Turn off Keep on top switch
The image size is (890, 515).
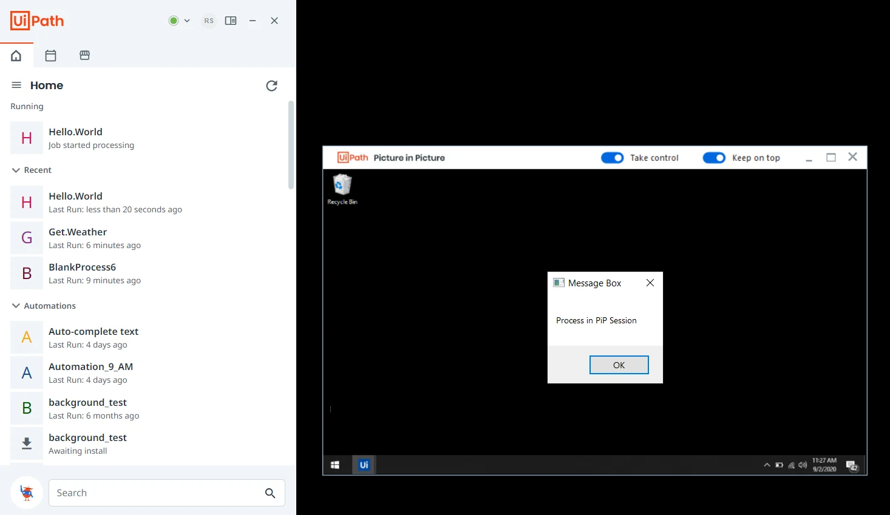pos(714,158)
